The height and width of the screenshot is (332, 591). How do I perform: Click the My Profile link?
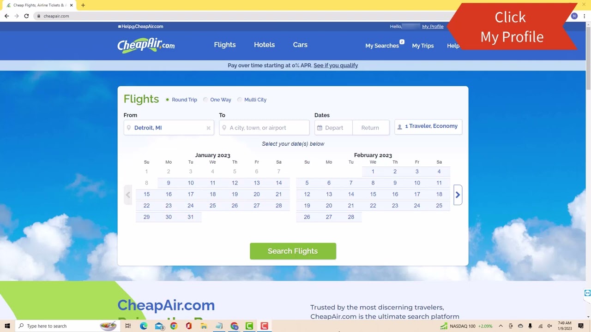(x=433, y=26)
